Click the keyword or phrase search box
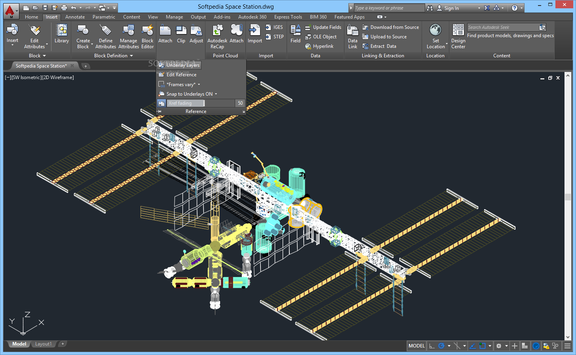 coord(389,8)
